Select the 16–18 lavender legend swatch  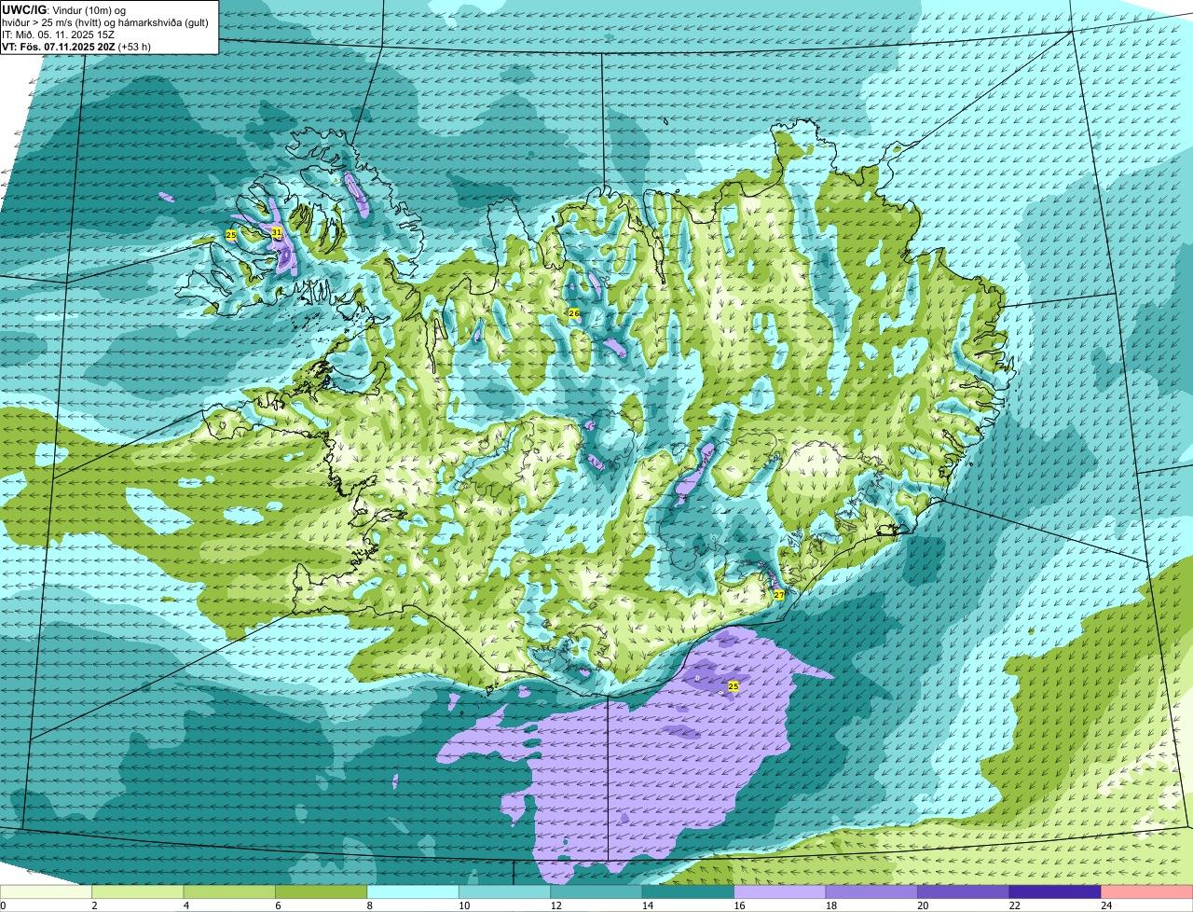tap(779, 891)
